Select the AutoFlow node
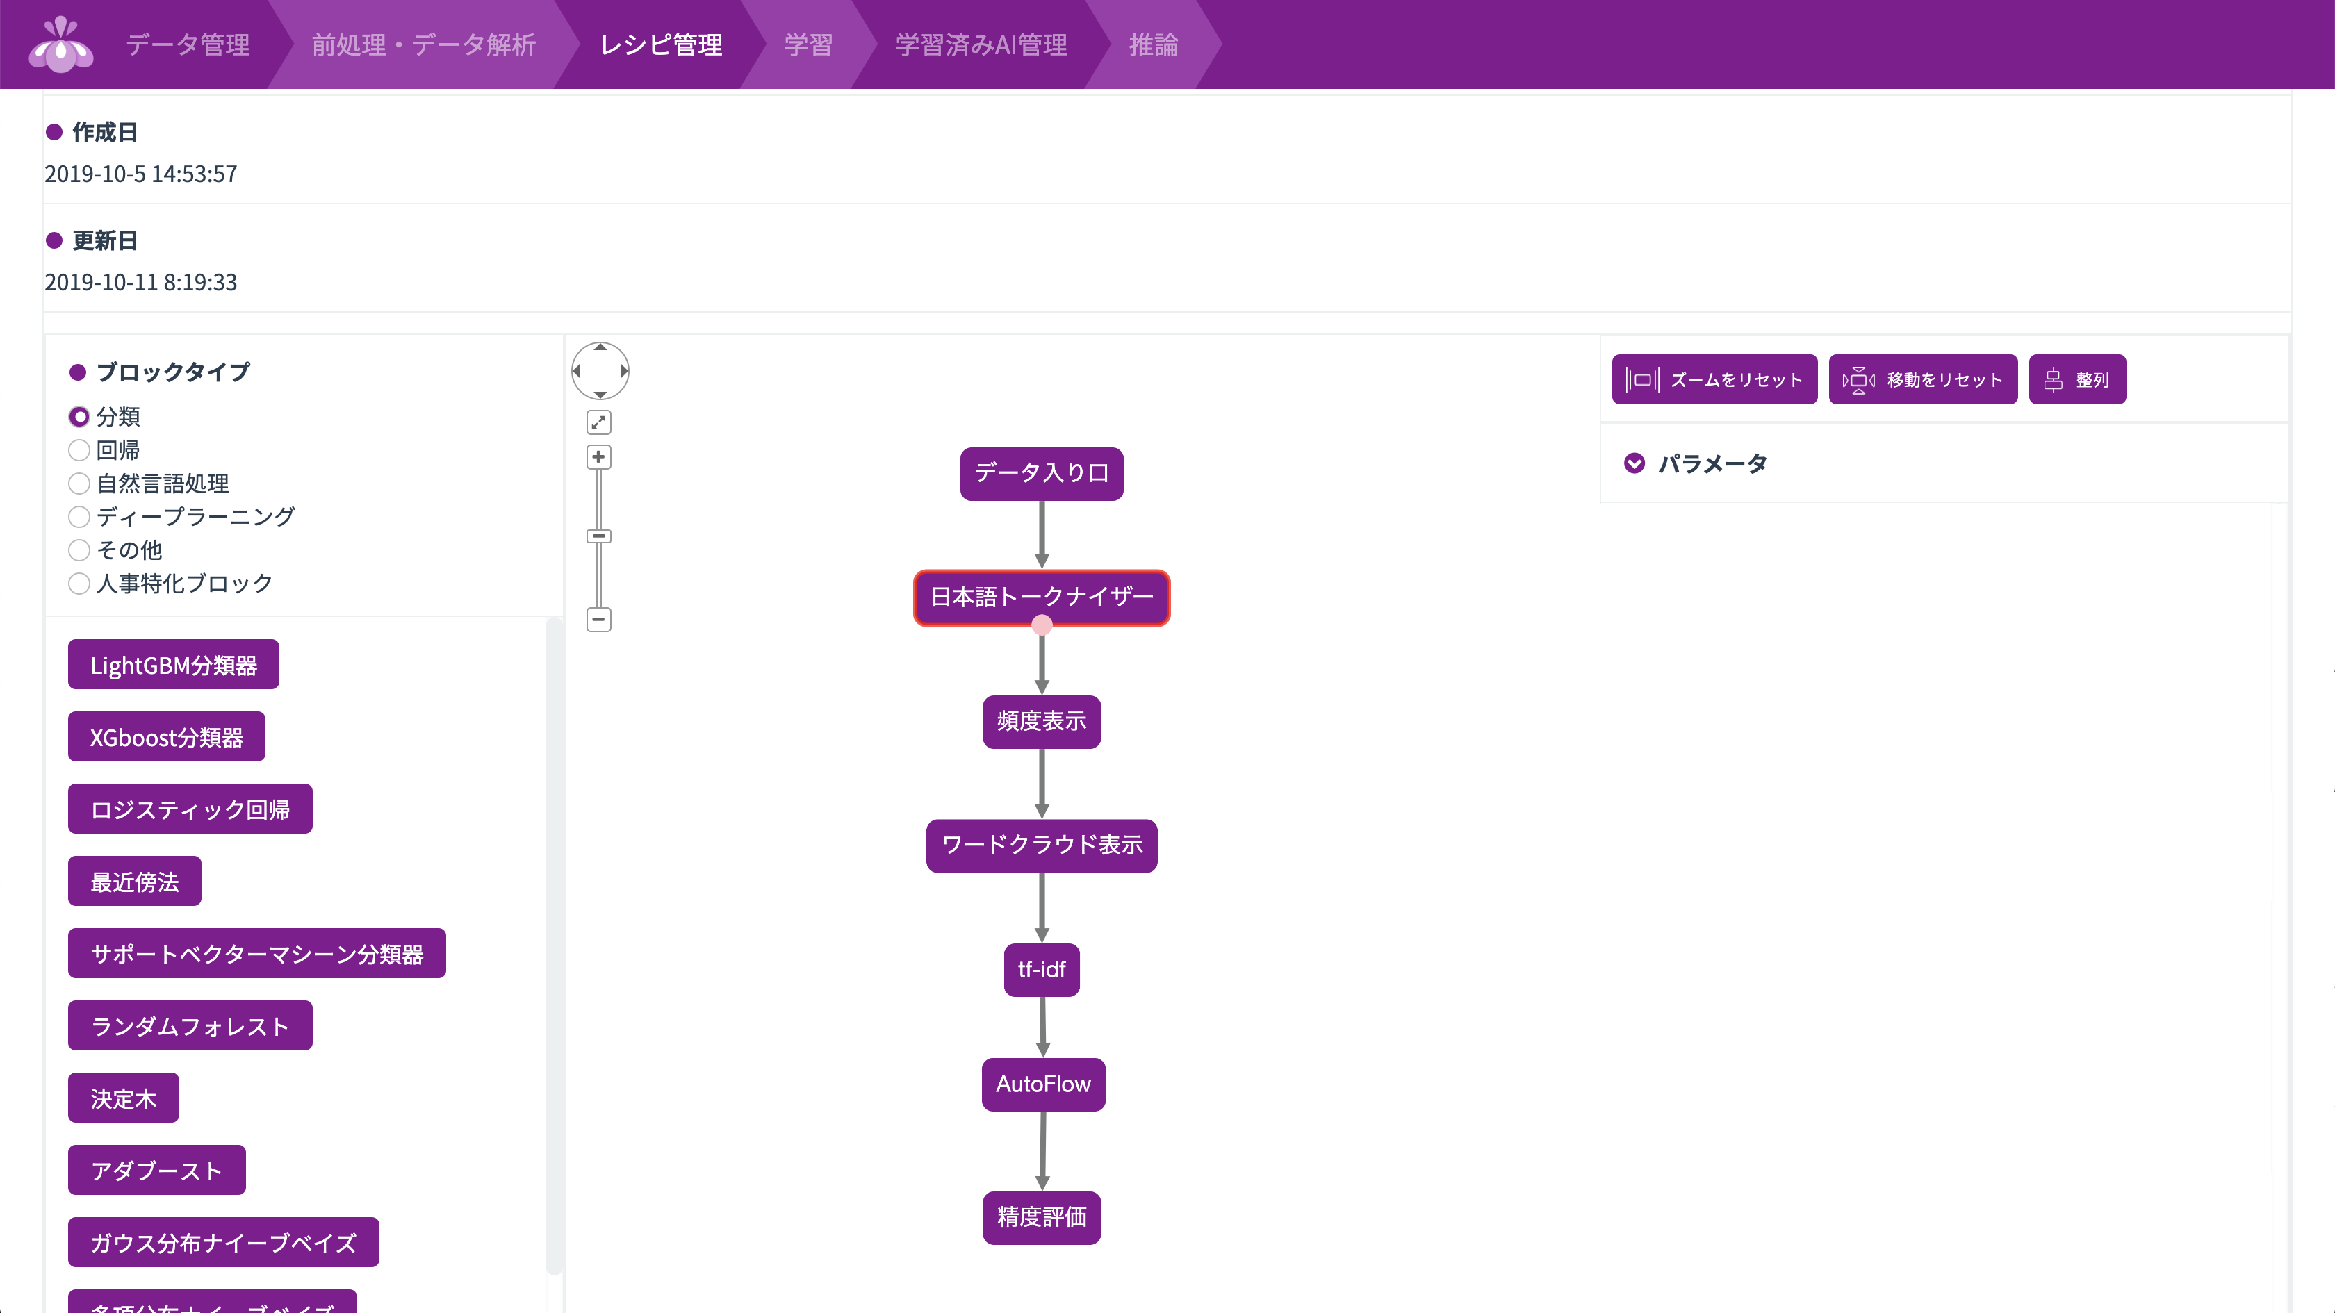Screen dimensions: 2335x1313 click(1043, 1084)
